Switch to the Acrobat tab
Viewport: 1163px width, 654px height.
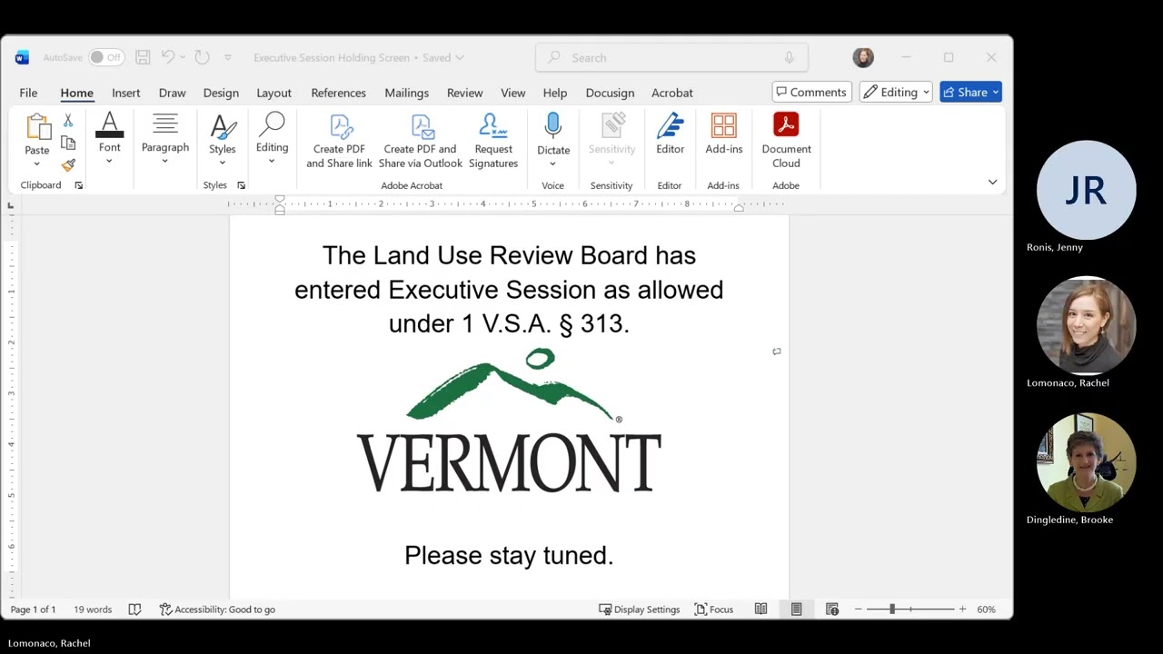[x=671, y=93]
